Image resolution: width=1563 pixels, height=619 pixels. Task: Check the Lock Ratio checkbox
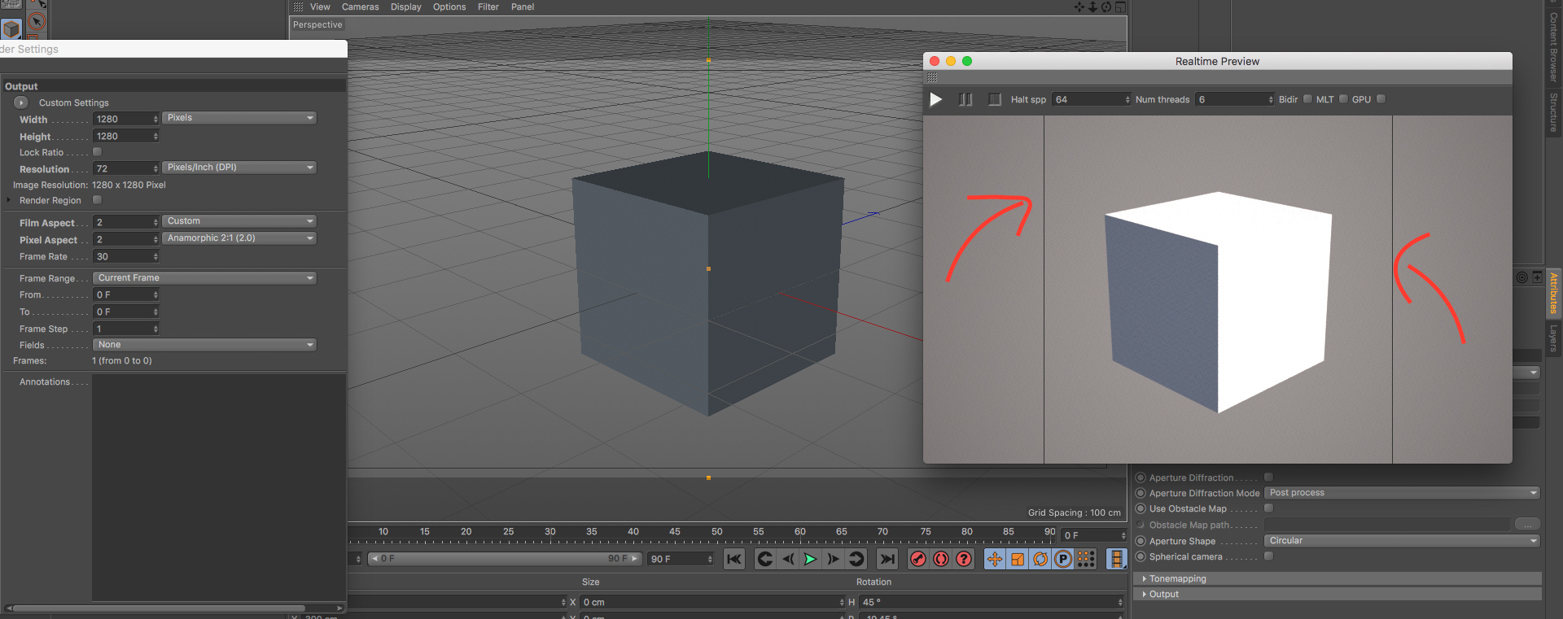pyautogui.click(x=98, y=152)
